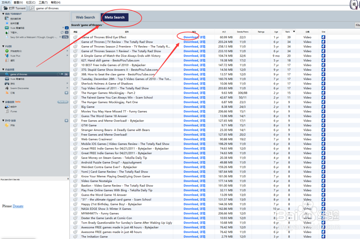The height and width of the screenshot is (239, 360).
Task: Collapse the 内容探索 sidebar section
Action: (3, 70)
